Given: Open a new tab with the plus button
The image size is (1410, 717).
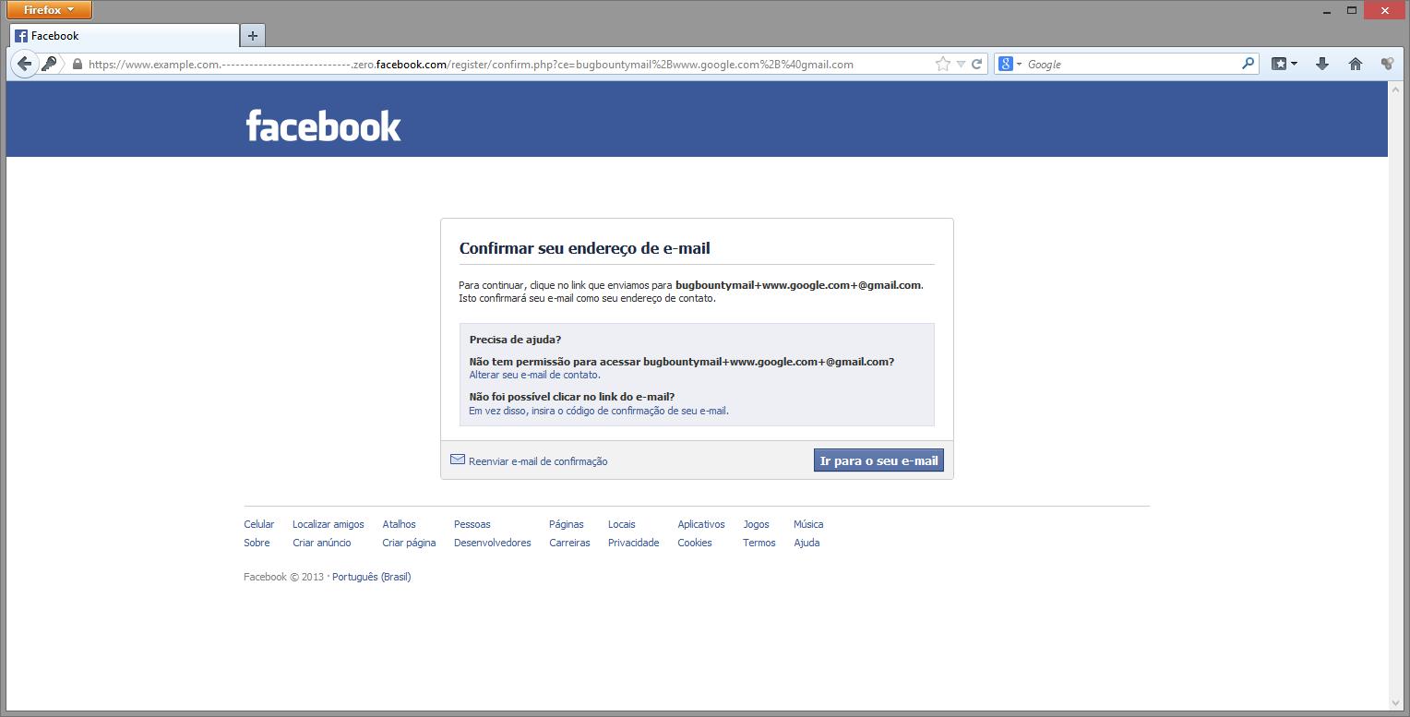Looking at the screenshot, I should coord(252,36).
